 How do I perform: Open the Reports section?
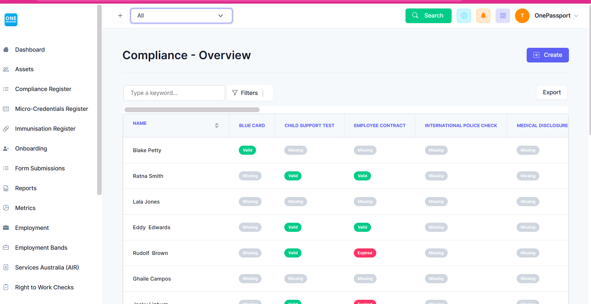[x=26, y=188]
